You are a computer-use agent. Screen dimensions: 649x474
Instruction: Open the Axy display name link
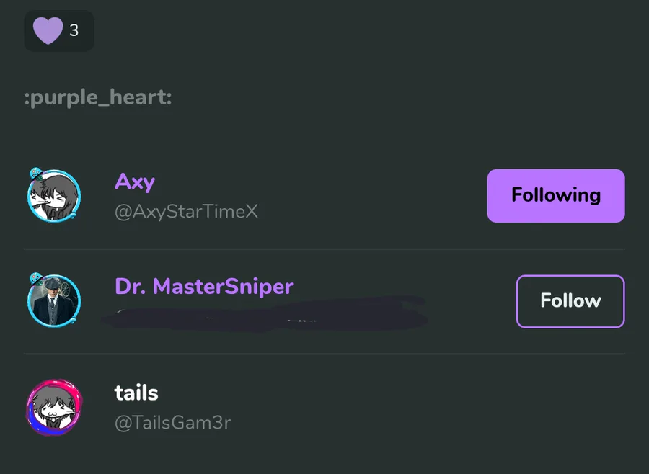(x=135, y=182)
